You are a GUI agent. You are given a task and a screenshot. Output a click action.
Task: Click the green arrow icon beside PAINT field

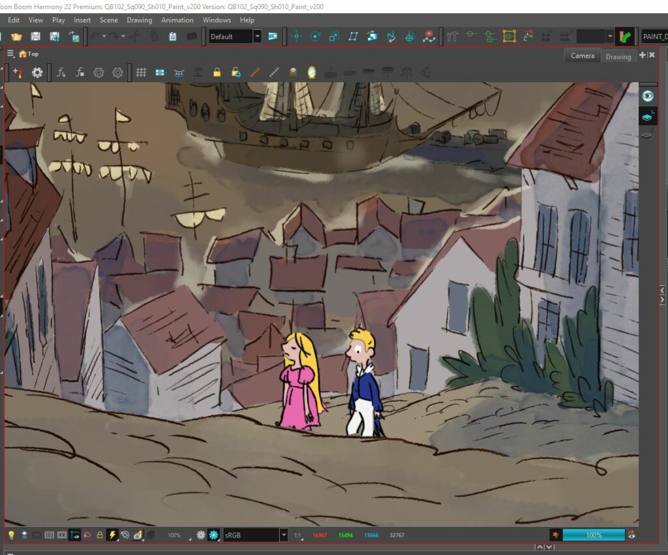tap(626, 37)
